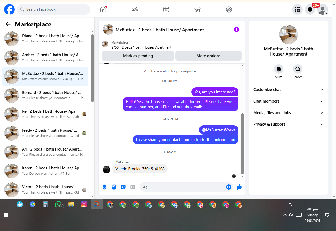Screen dimensions: 336x231
Task: Search within the conversation
Action: pyautogui.click(x=298, y=69)
